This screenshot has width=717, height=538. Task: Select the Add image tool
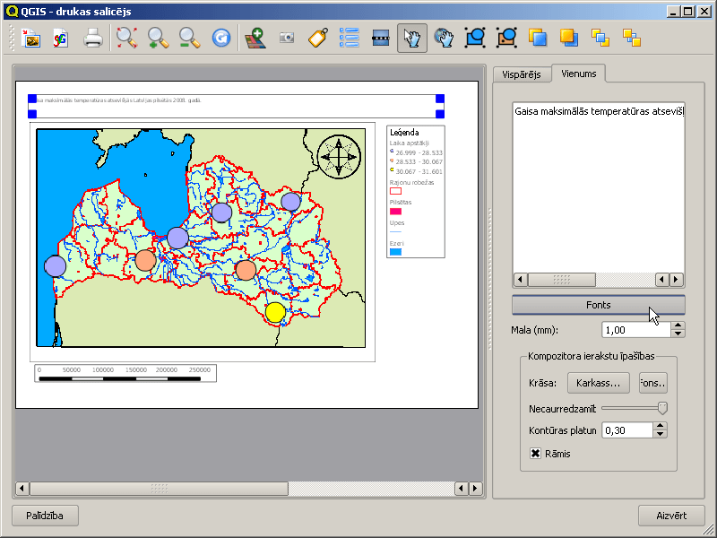pyautogui.click(x=287, y=38)
